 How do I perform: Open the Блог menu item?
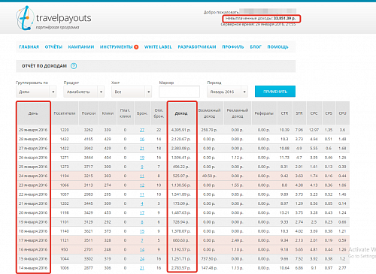pyautogui.click(x=256, y=47)
